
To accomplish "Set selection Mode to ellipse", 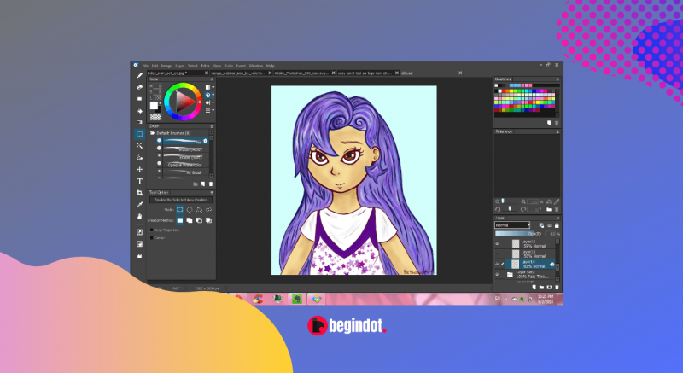I will click(x=190, y=210).
